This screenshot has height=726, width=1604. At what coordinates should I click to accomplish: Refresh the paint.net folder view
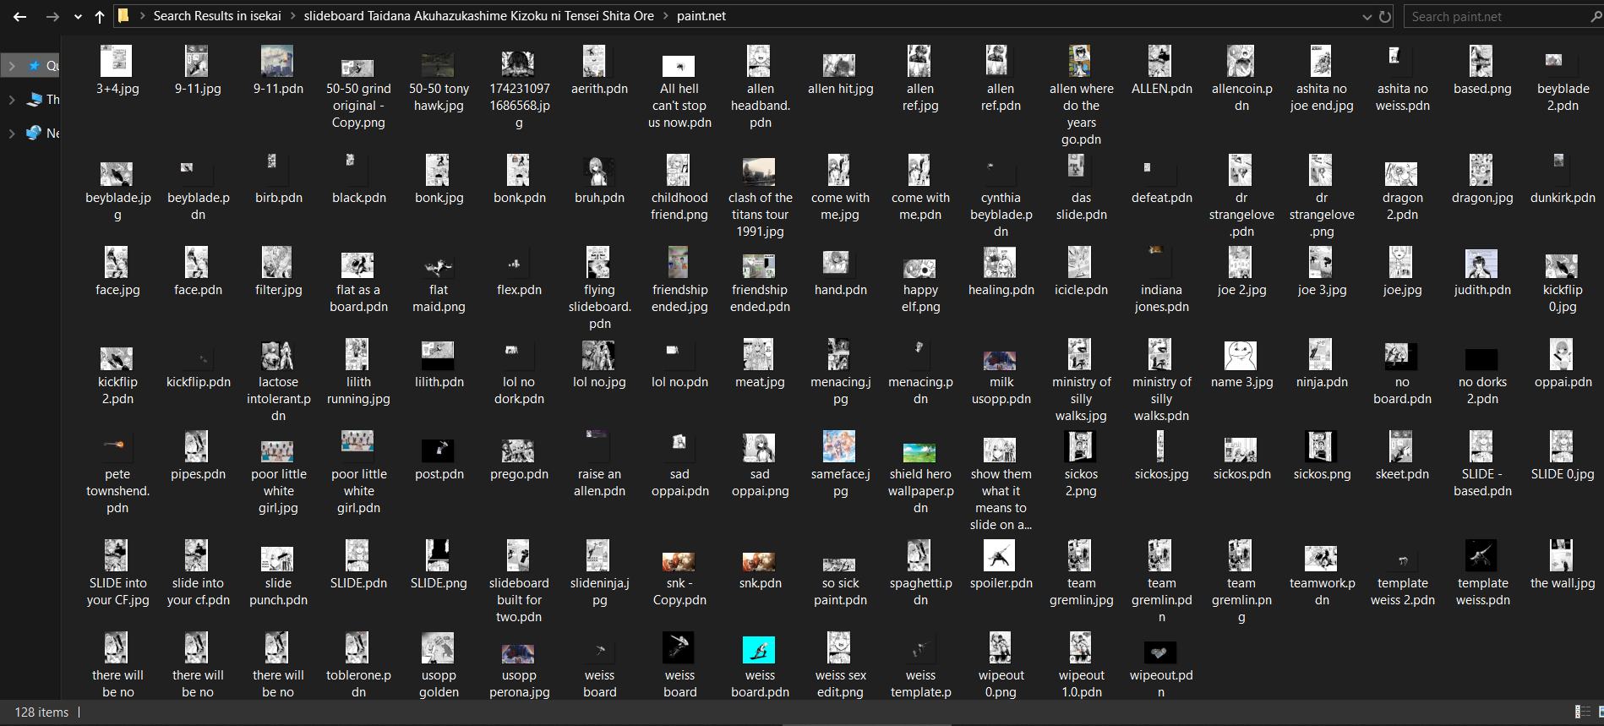tap(1385, 16)
